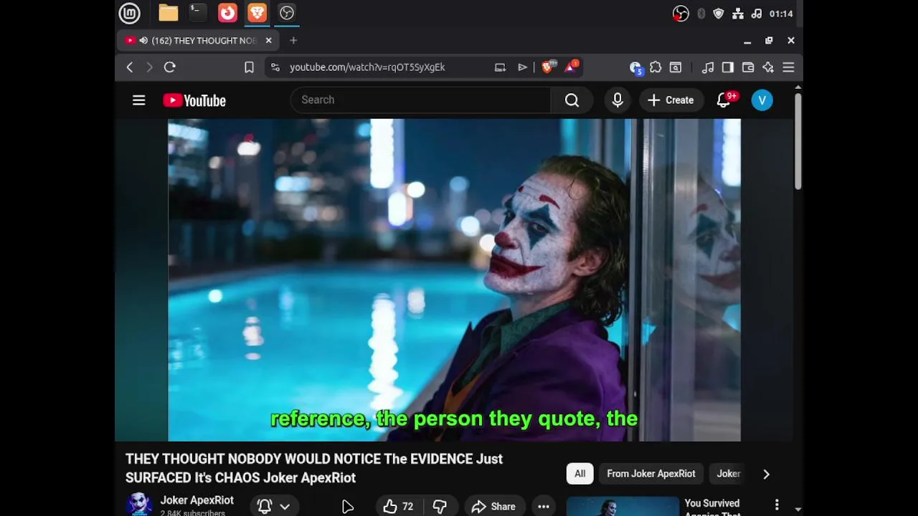Open options menu for You Survived video

pos(777,505)
